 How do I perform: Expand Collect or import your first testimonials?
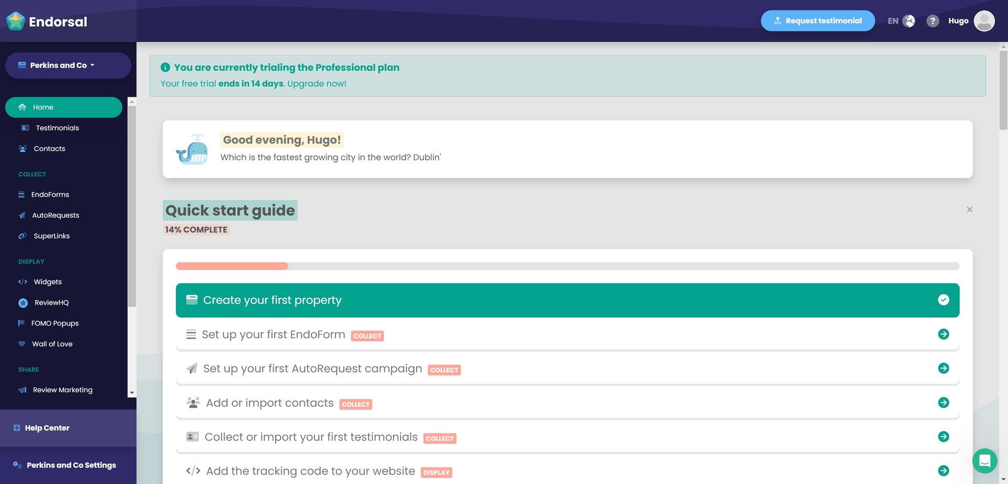click(x=568, y=437)
